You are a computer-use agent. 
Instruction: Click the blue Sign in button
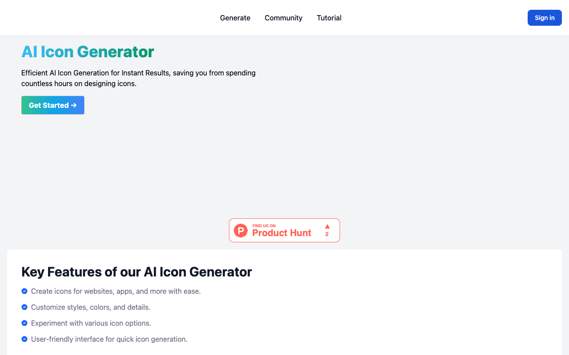tap(545, 18)
